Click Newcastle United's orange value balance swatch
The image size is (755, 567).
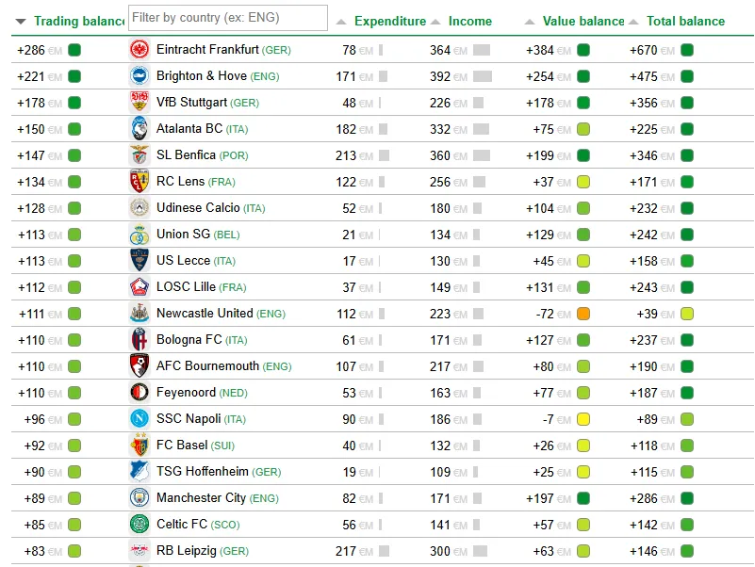[x=583, y=314]
